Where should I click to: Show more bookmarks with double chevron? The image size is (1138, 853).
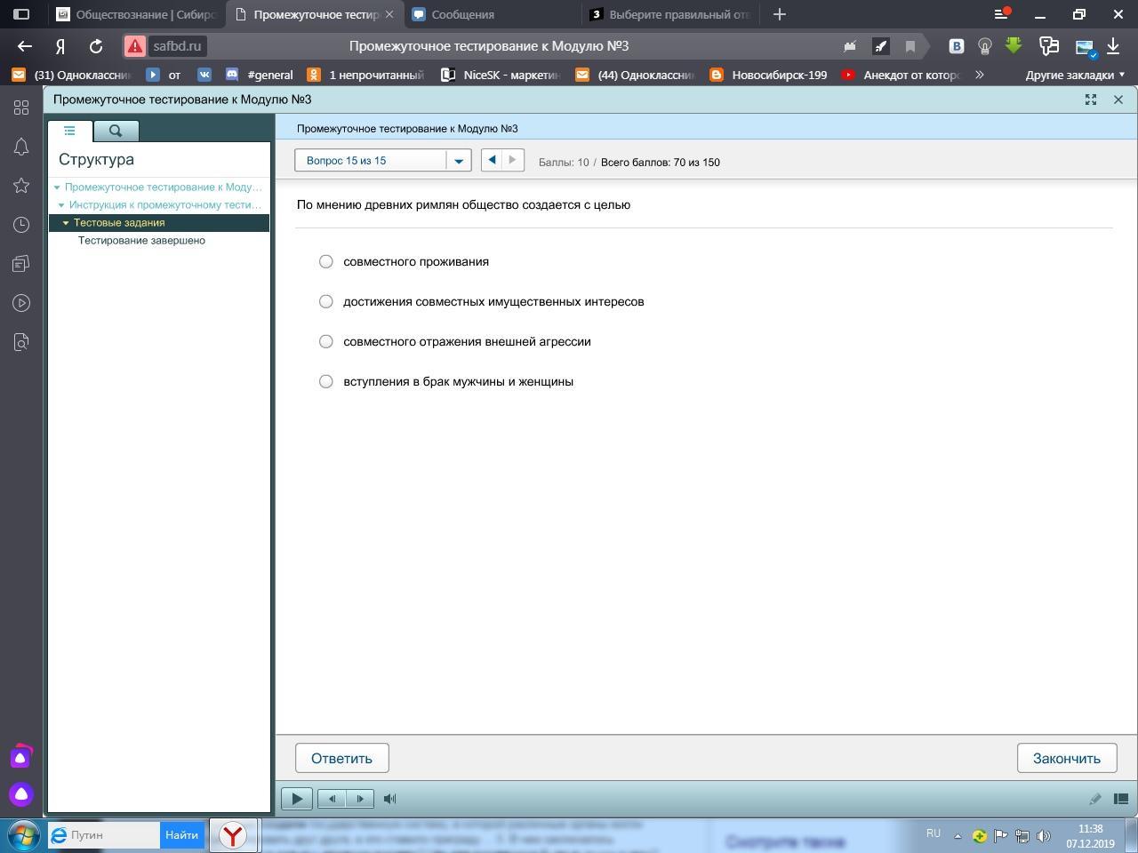coord(979,76)
